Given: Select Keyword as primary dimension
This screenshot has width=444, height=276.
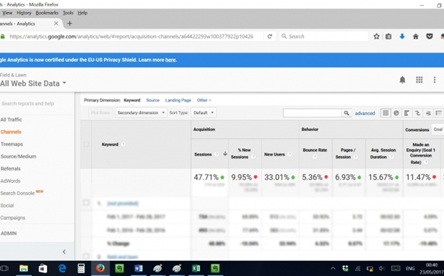Looking at the screenshot, I should 132,100.
